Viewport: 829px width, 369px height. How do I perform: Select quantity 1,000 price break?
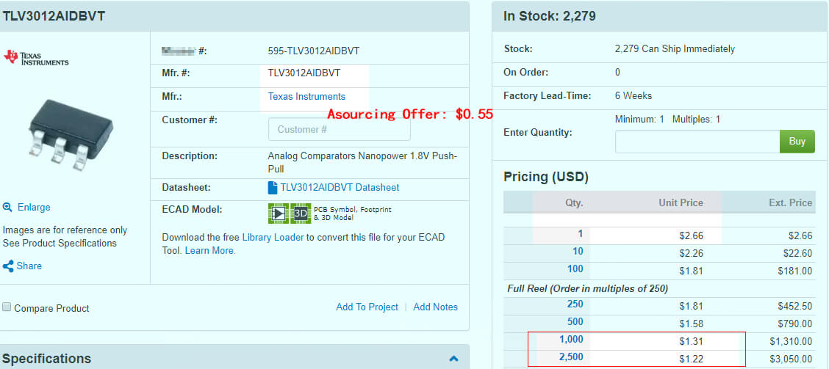572,340
